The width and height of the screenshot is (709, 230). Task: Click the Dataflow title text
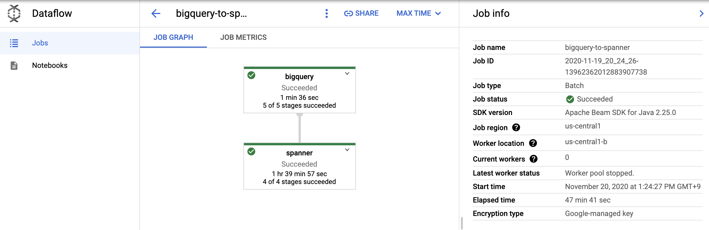coord(52,13)
